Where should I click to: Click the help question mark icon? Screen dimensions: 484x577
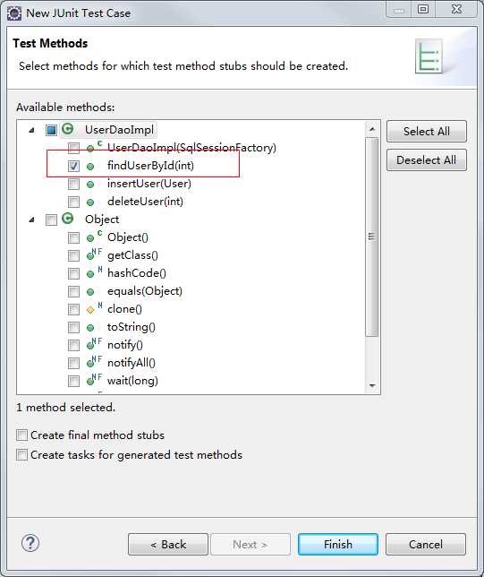pos(30,543)
